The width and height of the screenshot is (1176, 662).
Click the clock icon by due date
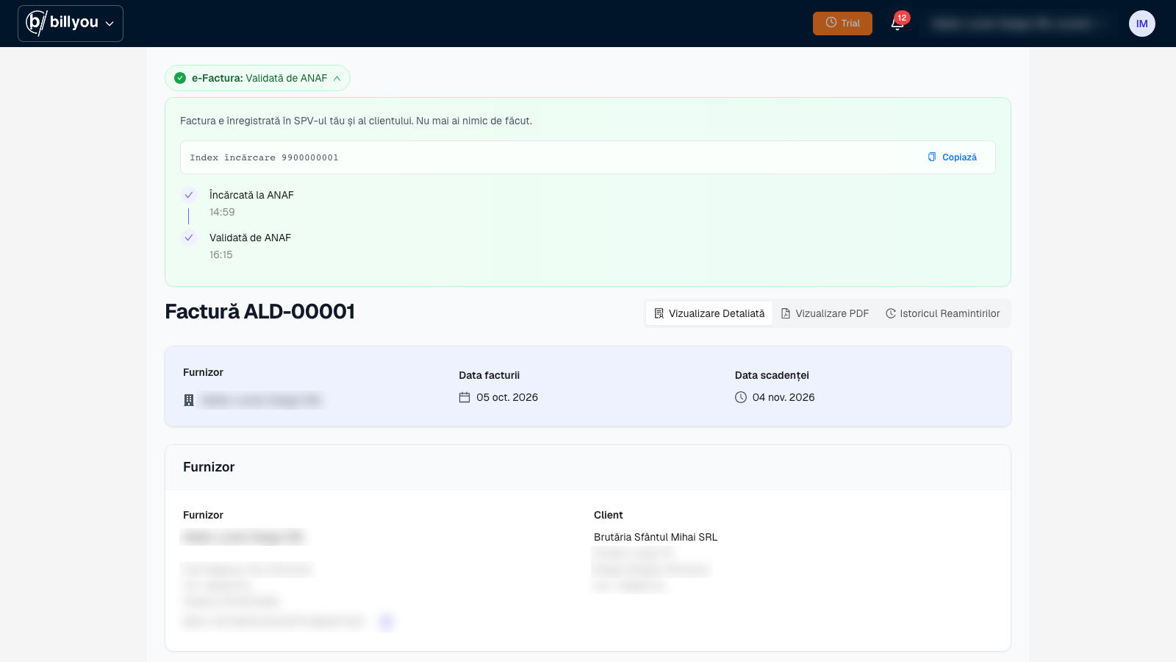(741, 397)
